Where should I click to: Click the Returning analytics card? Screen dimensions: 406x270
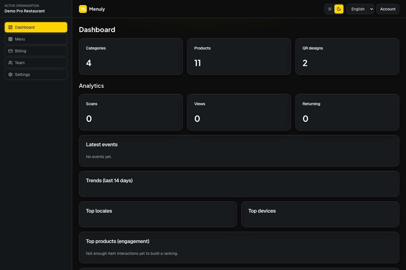pyautogui.click(x=347, y=112)
